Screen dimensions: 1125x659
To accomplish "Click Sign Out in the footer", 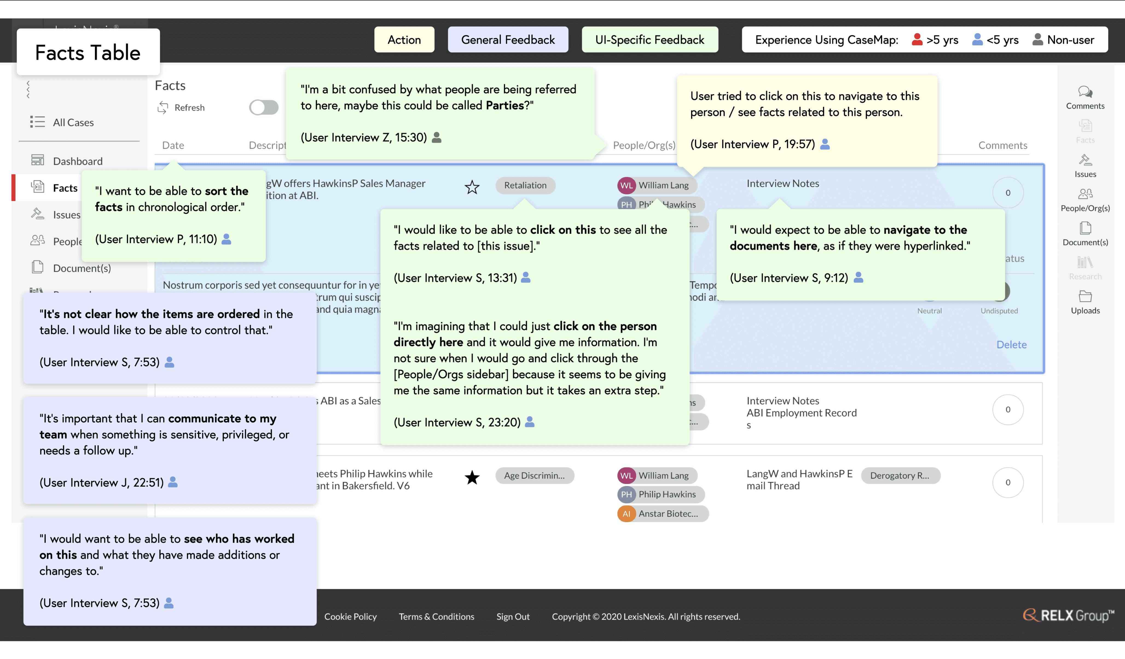I will point(512,616).
